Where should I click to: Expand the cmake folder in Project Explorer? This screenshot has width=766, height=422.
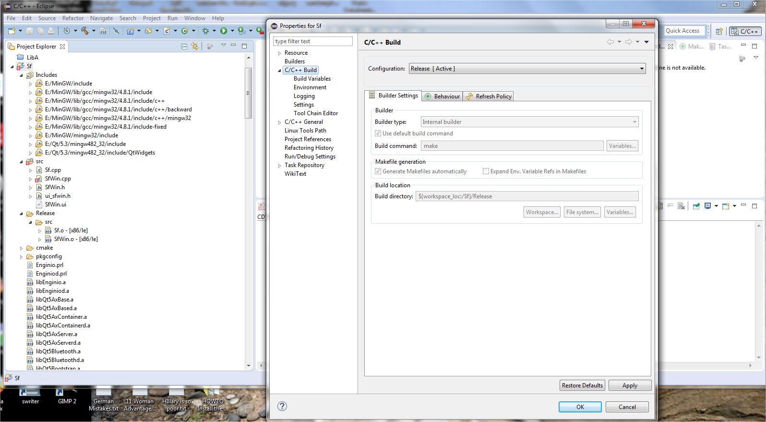(21, 248)
